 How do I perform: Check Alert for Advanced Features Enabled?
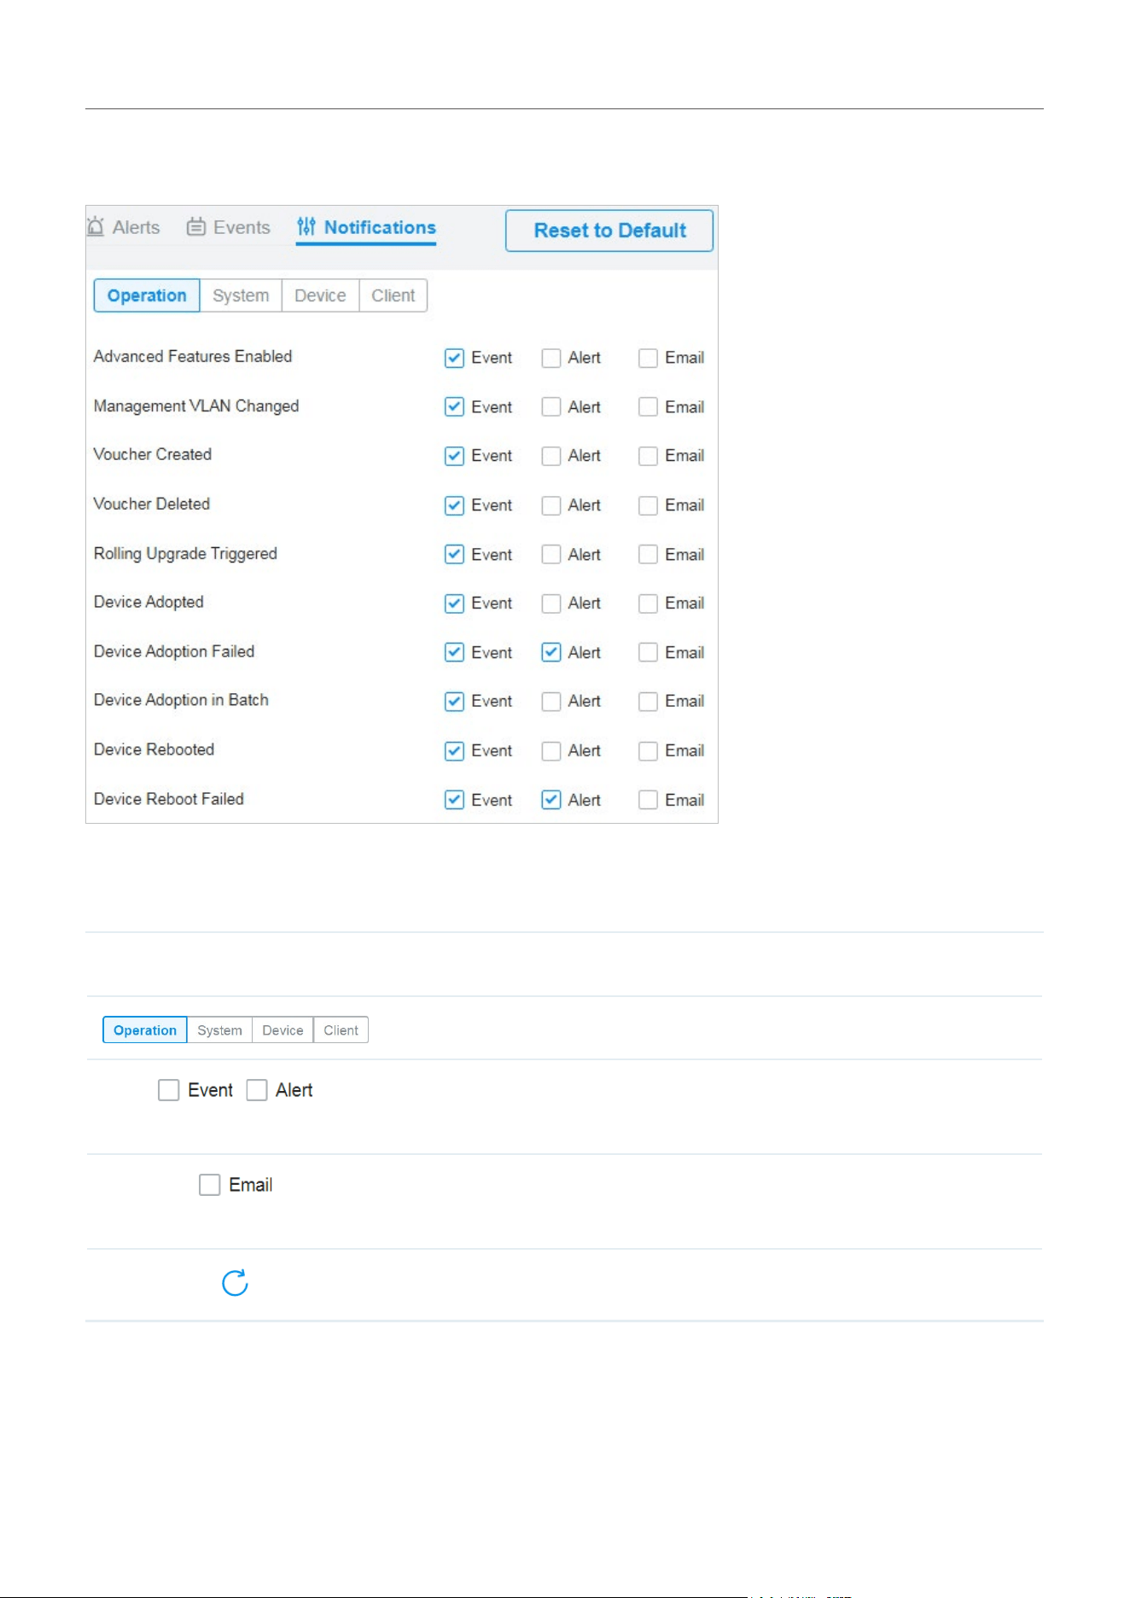tap(551, 358)
